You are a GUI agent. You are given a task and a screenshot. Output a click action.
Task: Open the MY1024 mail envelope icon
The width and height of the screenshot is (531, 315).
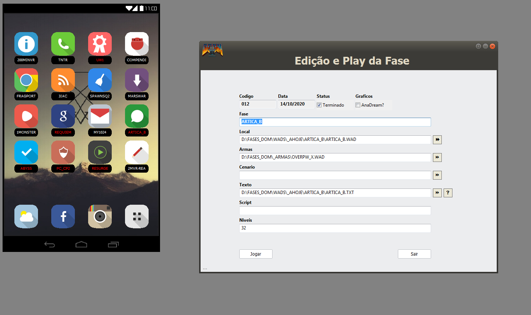pos(100,116)
